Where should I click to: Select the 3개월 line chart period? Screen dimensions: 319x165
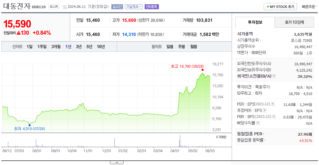tap(56, 47)
